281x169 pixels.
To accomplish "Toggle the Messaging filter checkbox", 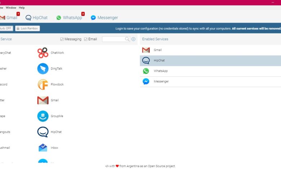I will 62,39.
